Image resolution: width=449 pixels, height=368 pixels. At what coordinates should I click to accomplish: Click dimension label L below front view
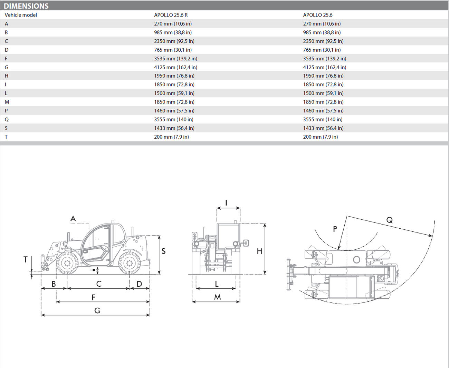[x=217, y=284]
